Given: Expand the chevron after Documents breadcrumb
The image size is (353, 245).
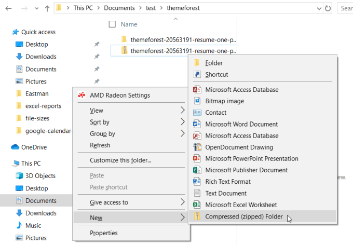Looking at the screenshot, I should click(x=141, y=8).
